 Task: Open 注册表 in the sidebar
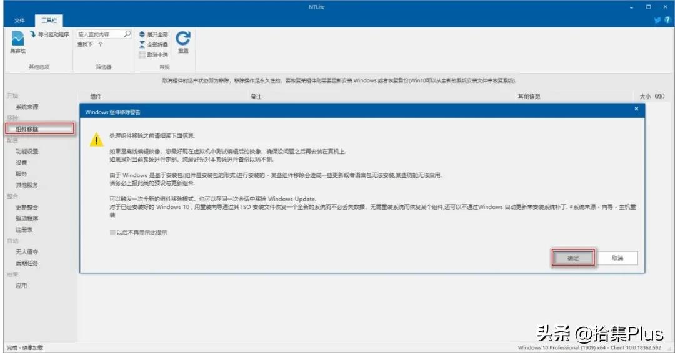point(24,230)
